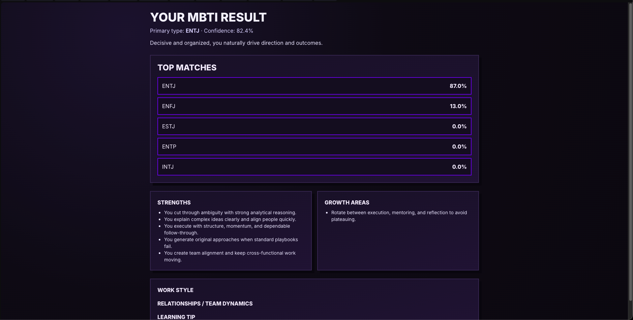Screen dimensions: 633x320
Task: Open the TOP MATCHES heading
Action: [x=187, y=67]
